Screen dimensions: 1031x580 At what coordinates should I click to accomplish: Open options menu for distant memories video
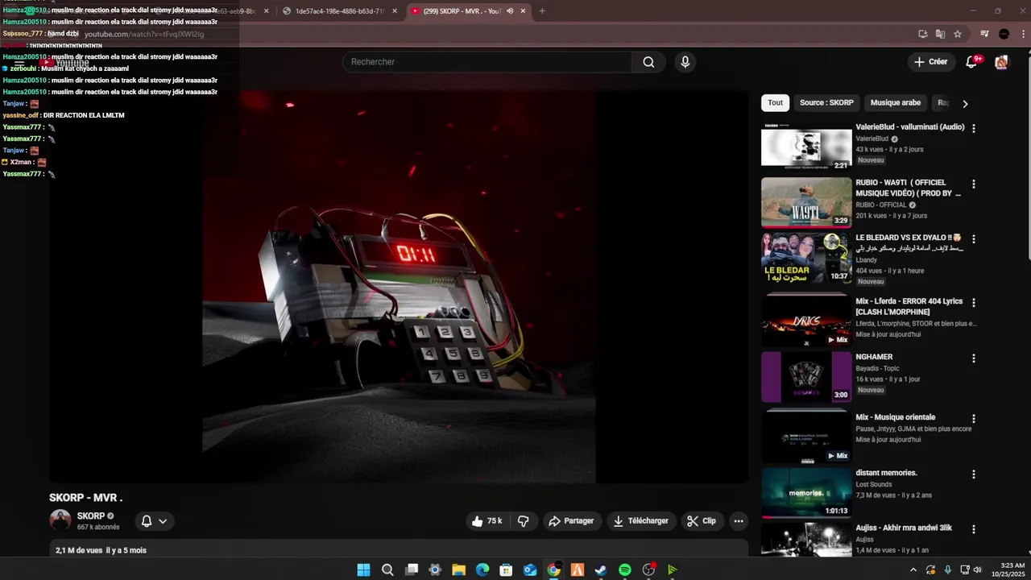pos(974,474)
